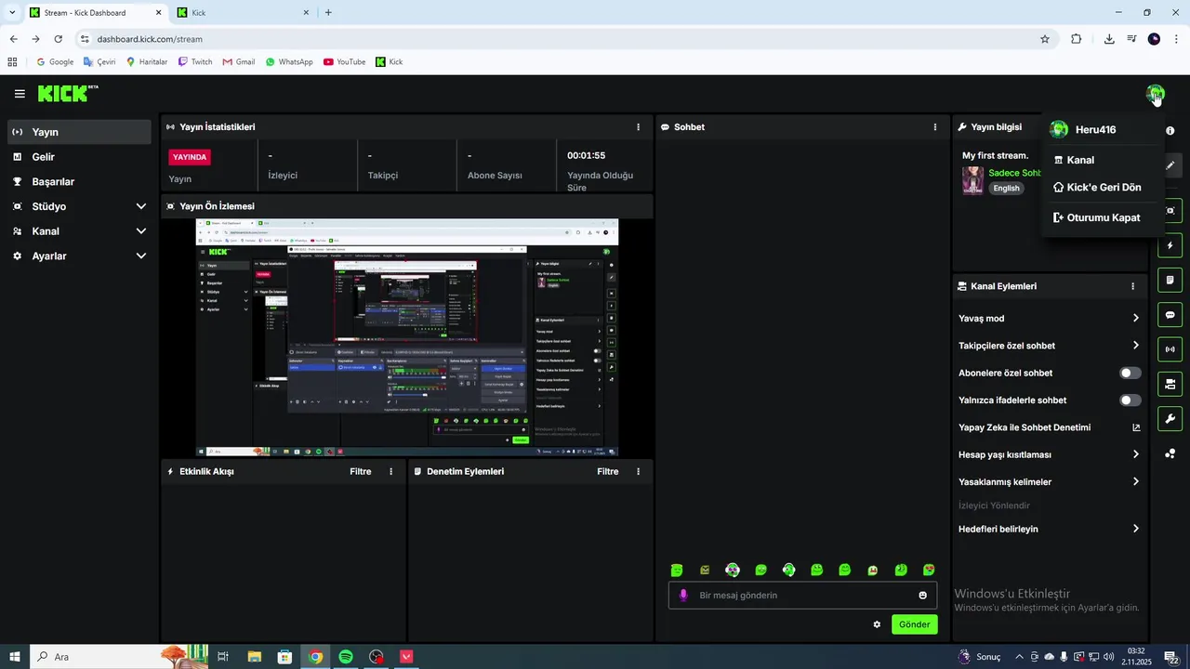Open the Yayın İstatistikleri panel options menu
Screen dimensions: 1190x669
(x=638, y=127)
